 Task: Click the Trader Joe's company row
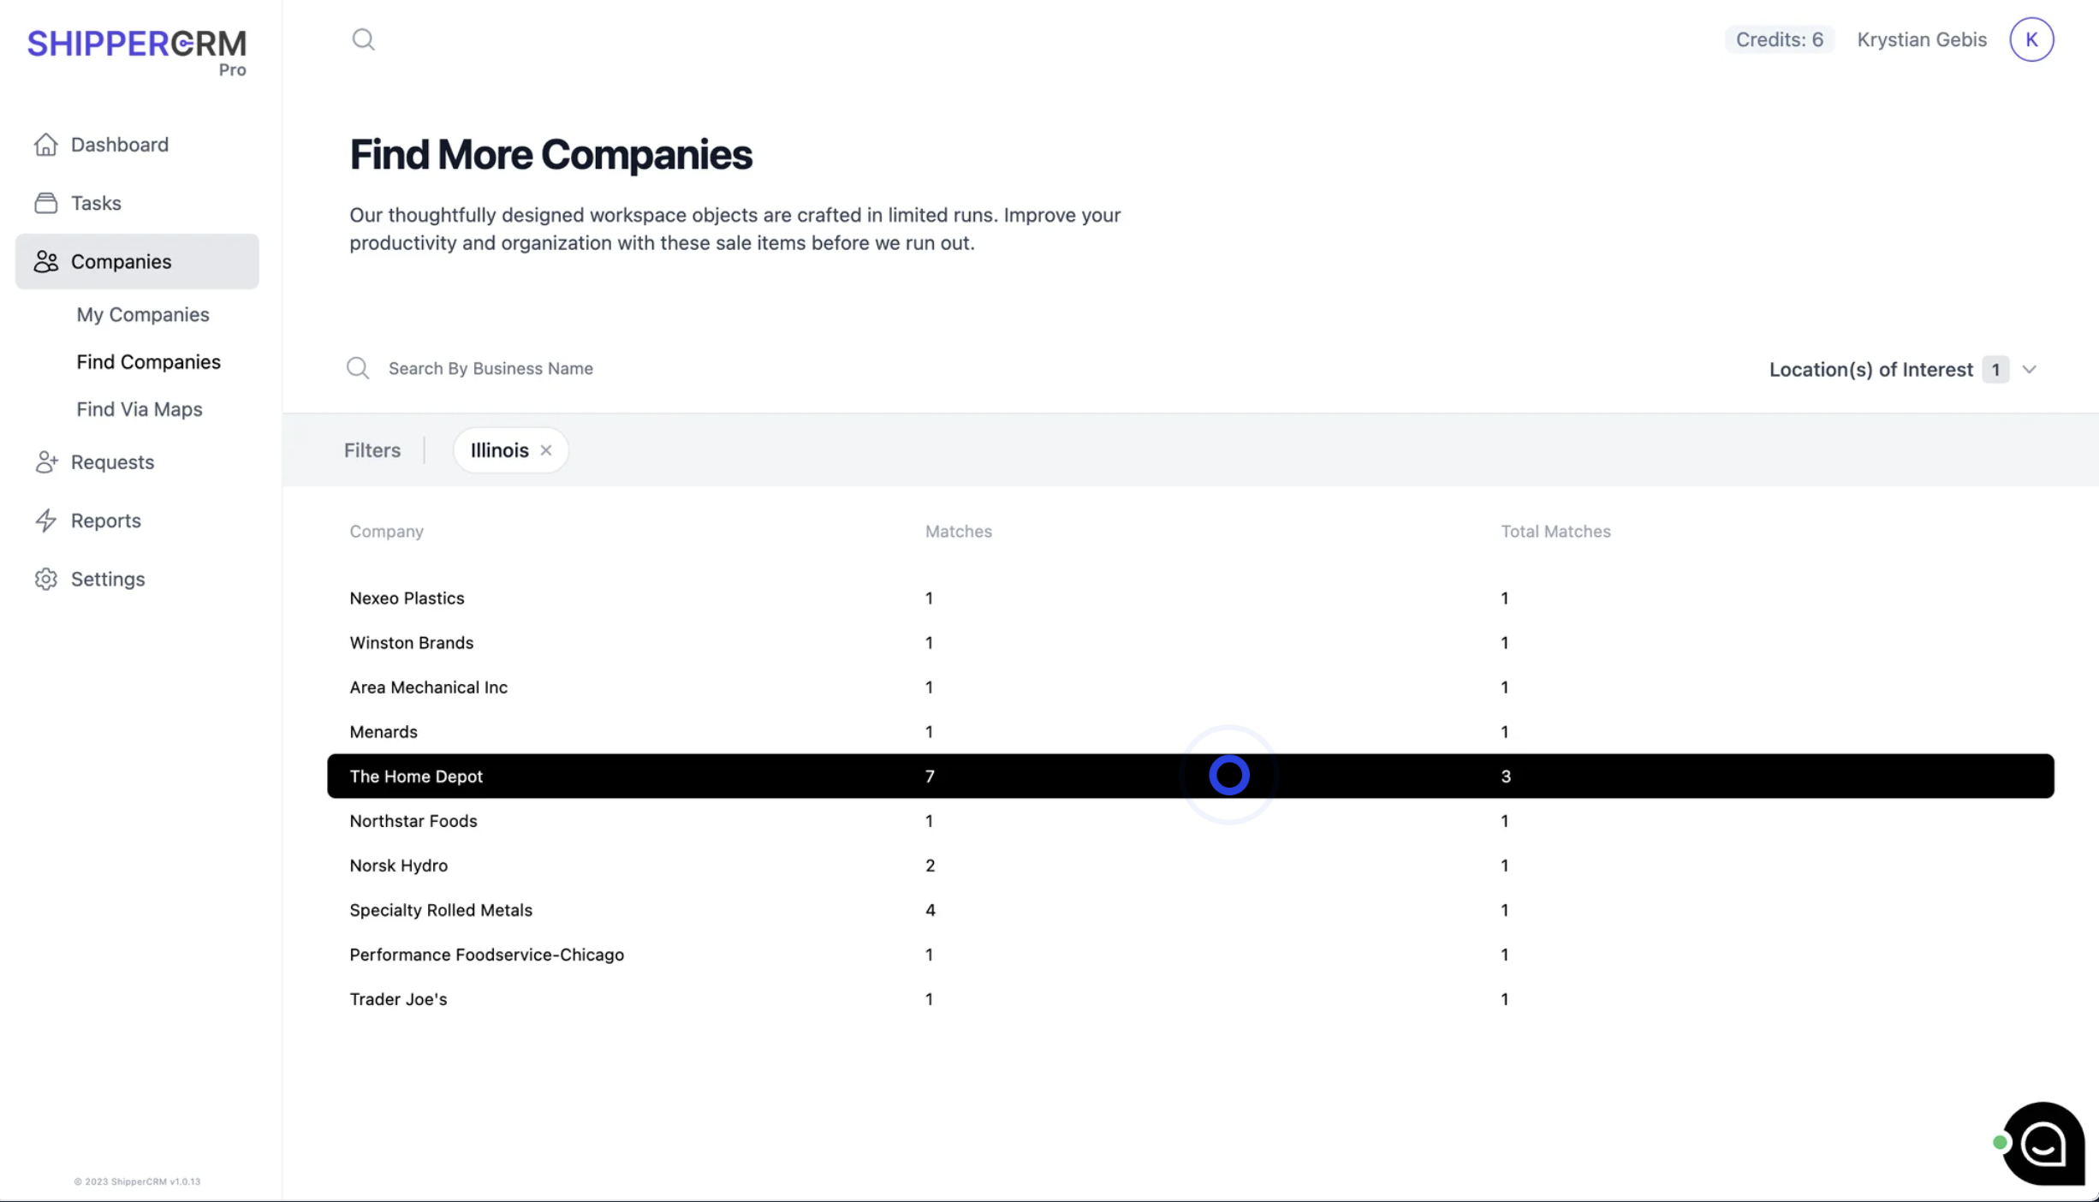[398, 999]
